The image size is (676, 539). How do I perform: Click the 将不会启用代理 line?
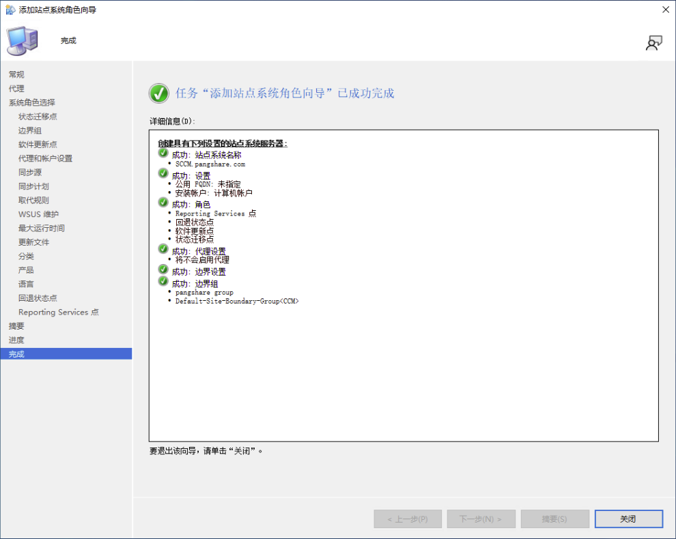point(202,260)
